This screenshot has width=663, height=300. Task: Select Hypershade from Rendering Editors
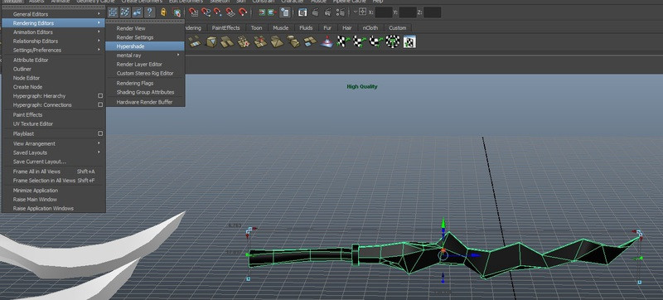tap(145, 46)
